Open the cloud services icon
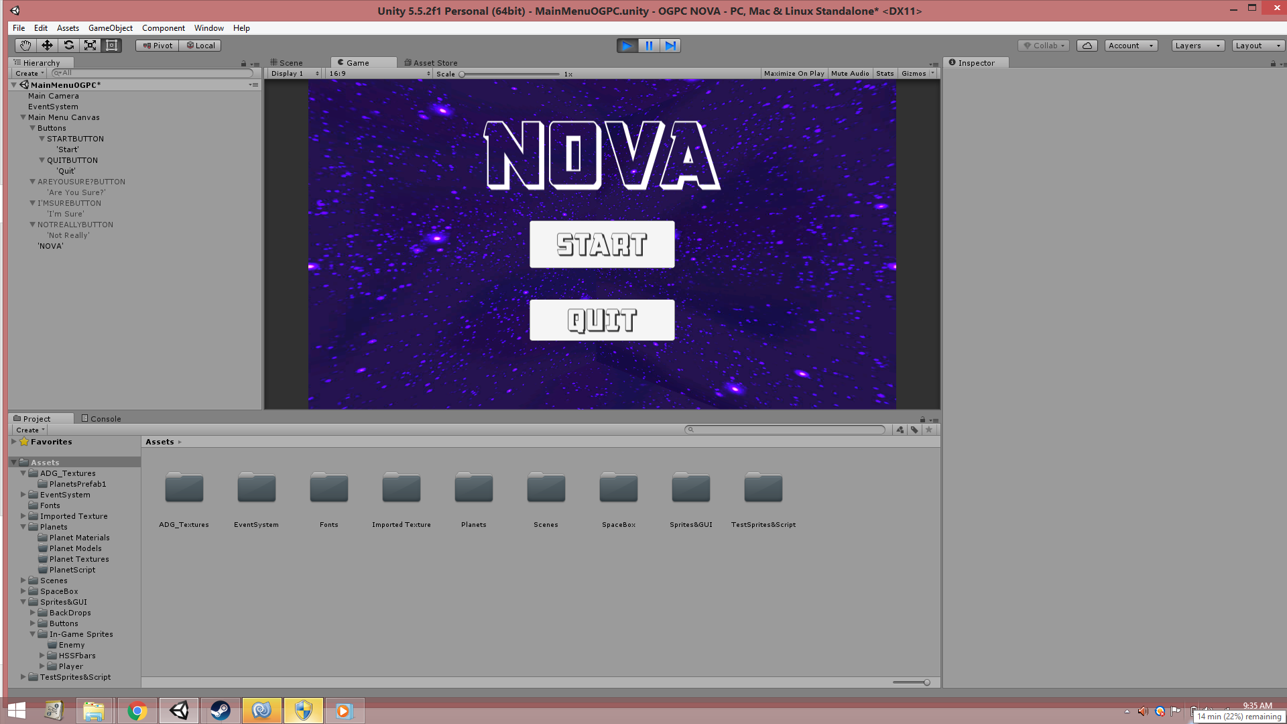Screen dimensions: 1287x724 (1087, 46)
